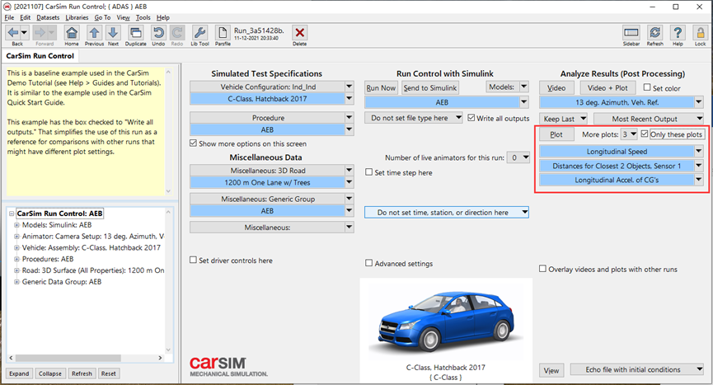Open the Datasets menu
Viewport: 713px width, 385px height.
(x=48, y=17)
